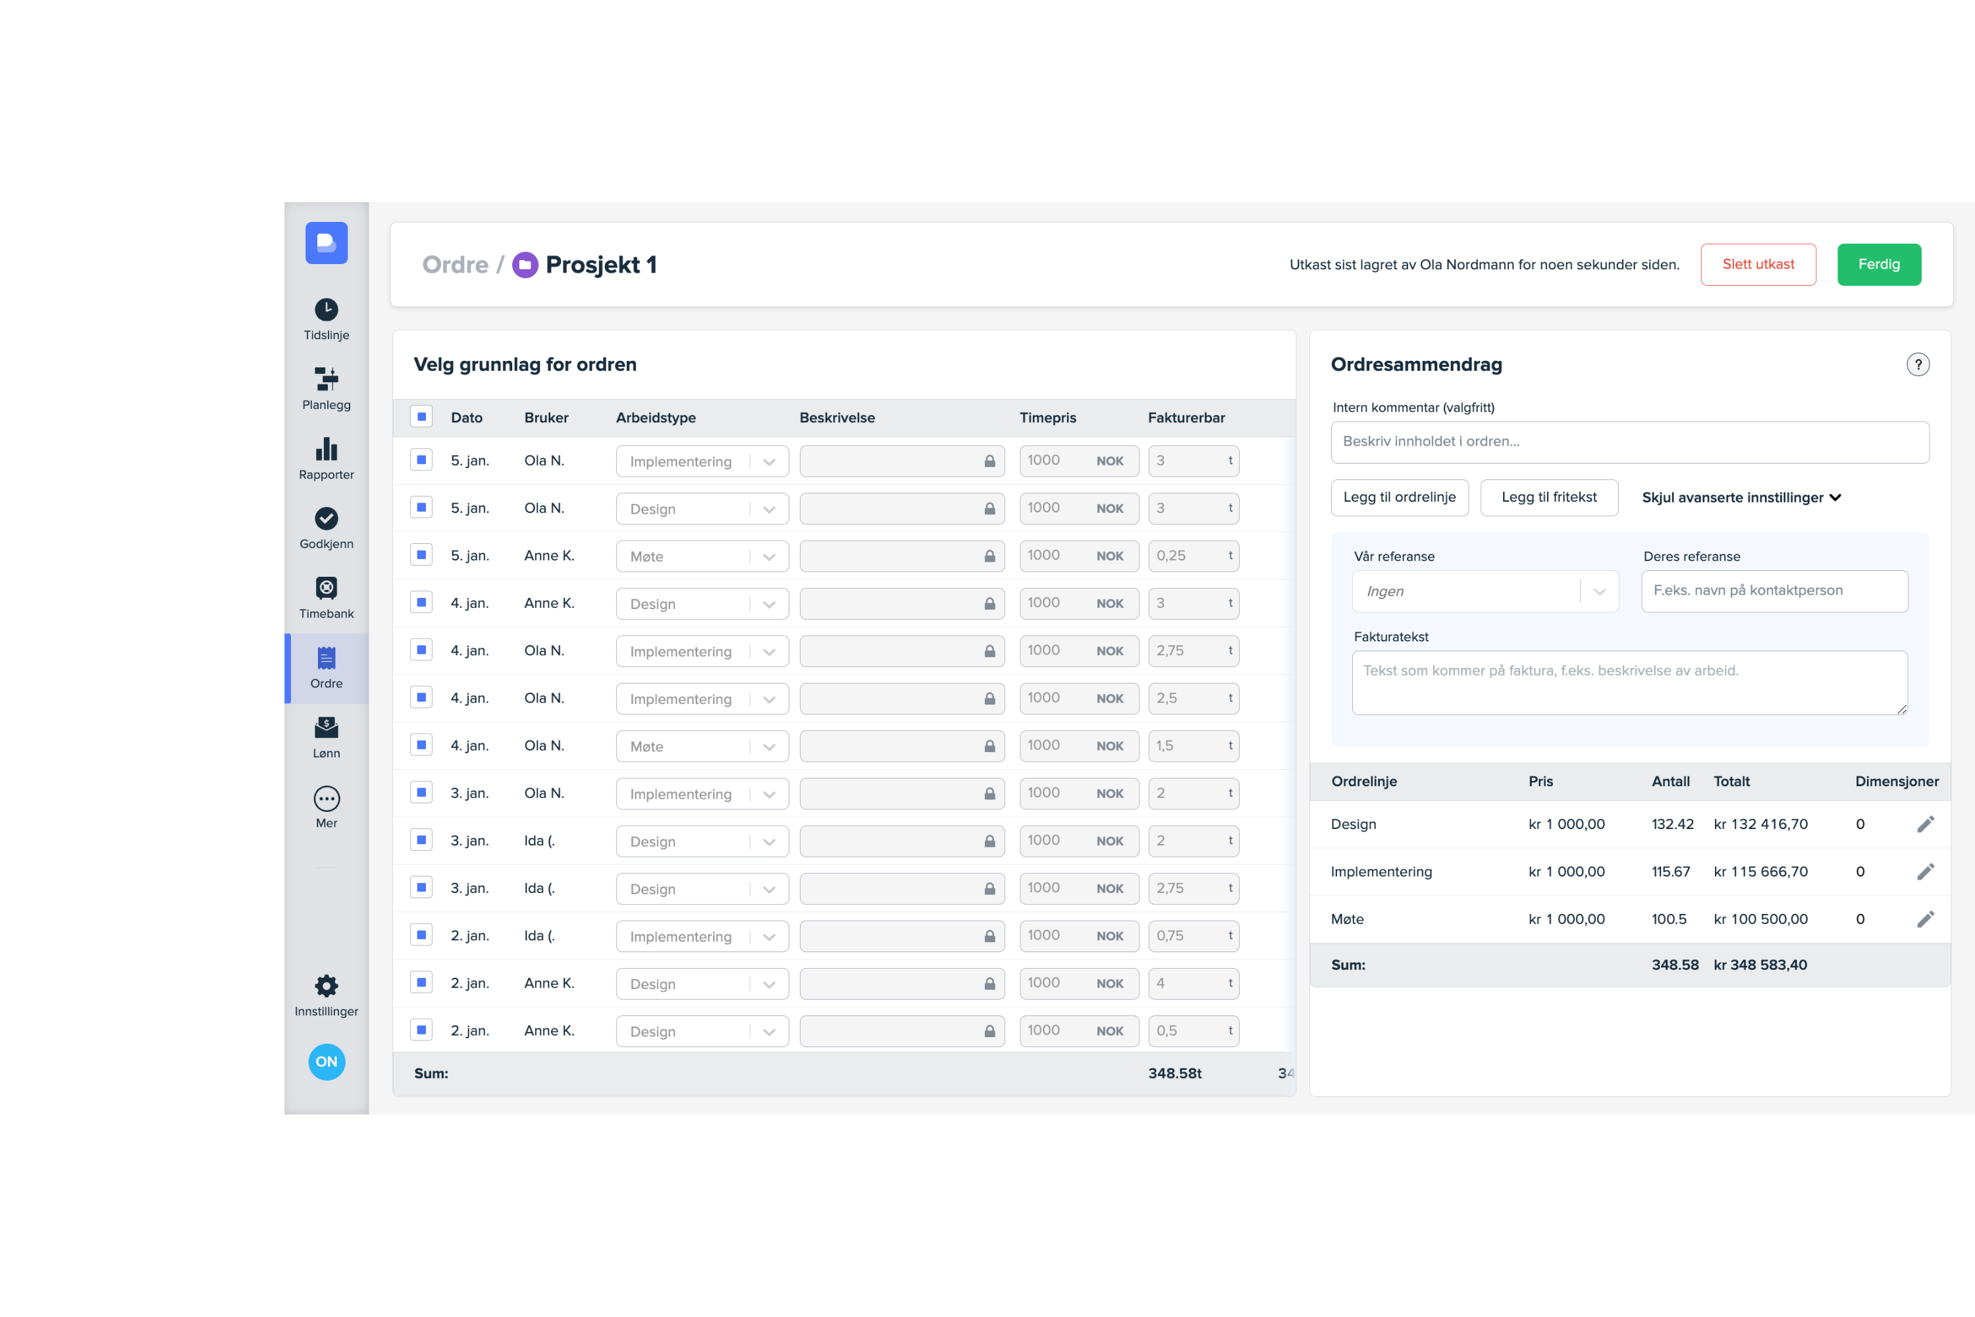The height and width of the screenshot is (1317, 1975).
Task: Uncheck 4. jan. Ola N. 2,5 hours checkbox
Action: (421, 697)
